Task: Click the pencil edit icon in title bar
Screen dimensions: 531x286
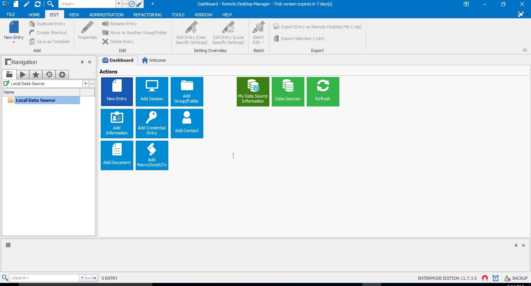Action: click(x=26, y=4)
